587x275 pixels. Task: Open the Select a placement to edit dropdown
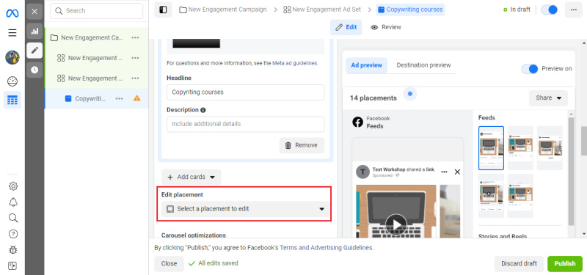tap(245, 209)
